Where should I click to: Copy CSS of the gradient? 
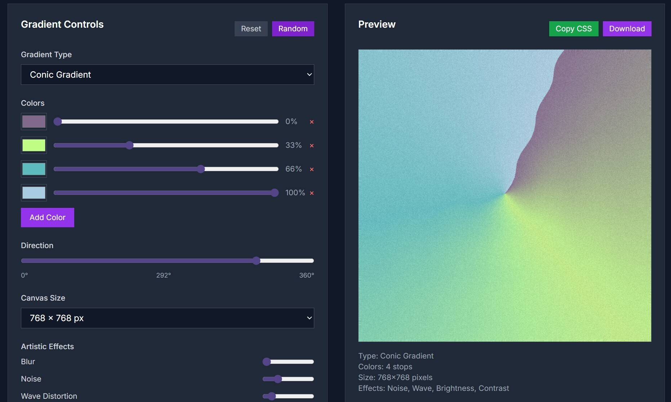click(573, 29)
